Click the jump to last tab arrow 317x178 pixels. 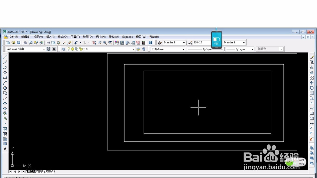(x=23, y=171)
